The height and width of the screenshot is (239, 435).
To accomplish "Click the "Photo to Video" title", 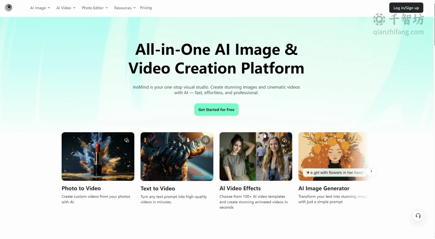I will [x=81, y=188].
